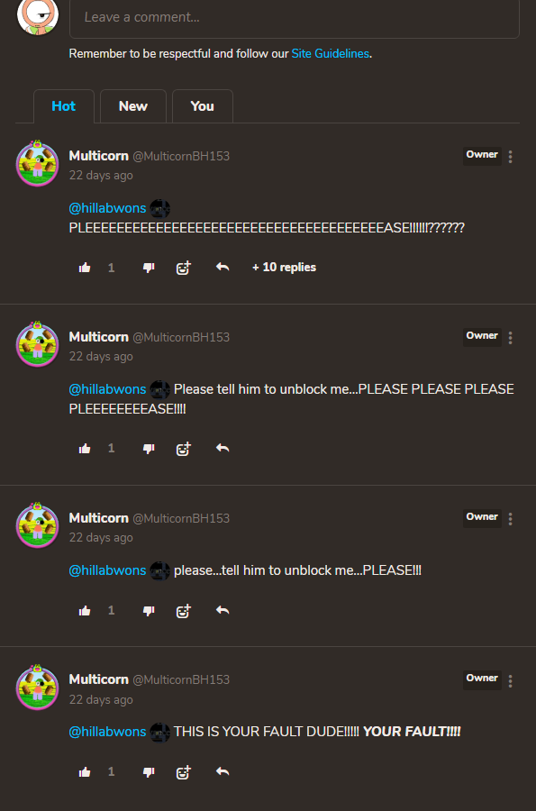The image size is (536, 811).
Task: Reply to the first Multicorn comment
Action: (223, 267)
